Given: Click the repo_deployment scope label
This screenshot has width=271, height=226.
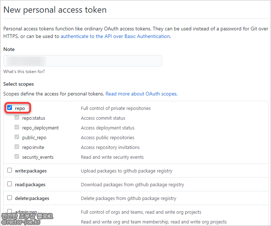Looking at the screenshot, I should (x=40, y=128).
